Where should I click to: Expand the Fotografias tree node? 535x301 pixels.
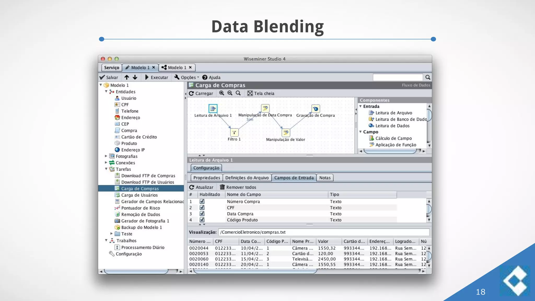(x=106, y=156)
